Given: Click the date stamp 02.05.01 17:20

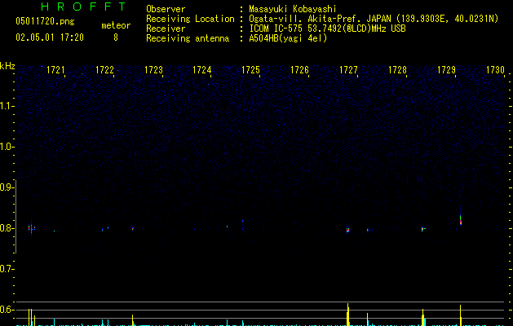Looking at the screenshot, I should pos(50,37).
